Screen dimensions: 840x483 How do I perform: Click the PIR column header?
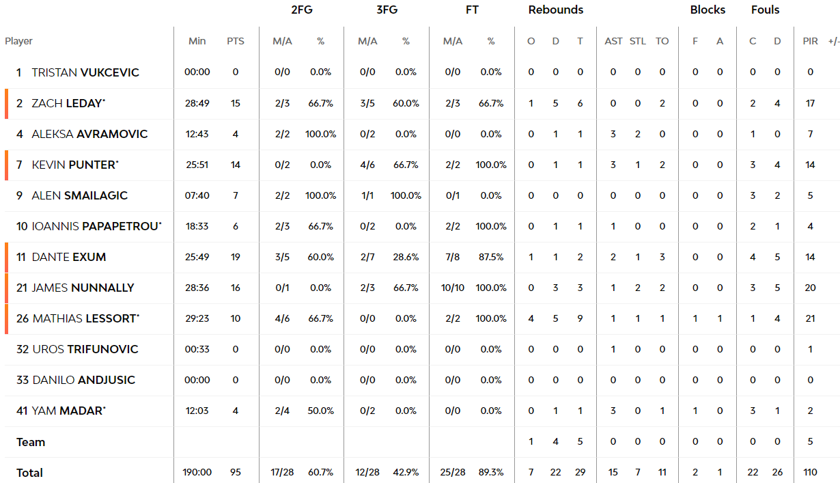pyautogui.click(x=810, y=41)
